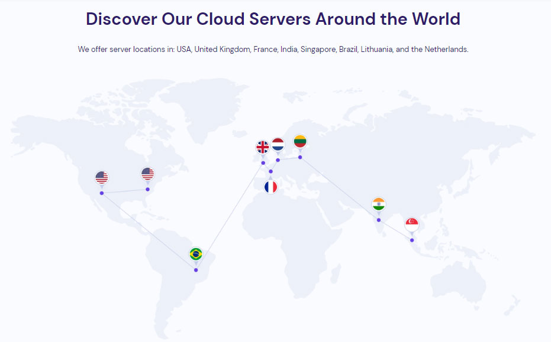Click the purple dot under Brazil flag
Viewport: 551px width, 342px height.
[x=196, y=270]
